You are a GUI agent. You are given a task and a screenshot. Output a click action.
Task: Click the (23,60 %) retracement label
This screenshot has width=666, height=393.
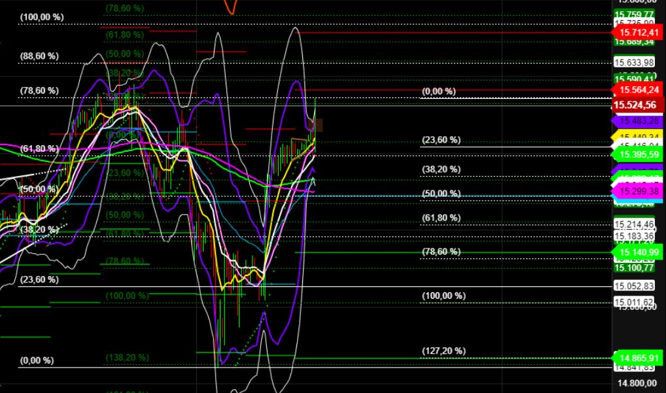(441, 140)
